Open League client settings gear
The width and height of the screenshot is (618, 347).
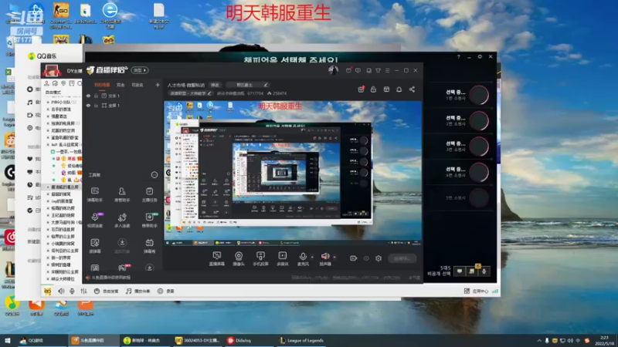pos(480,56)
